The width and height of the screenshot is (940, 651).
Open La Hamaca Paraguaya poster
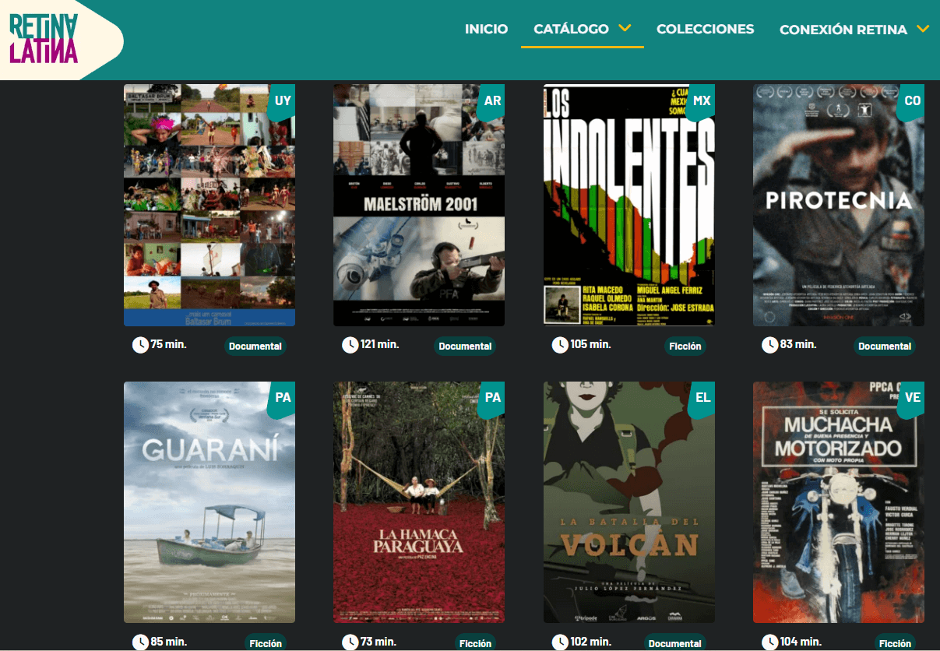[x=418, y=502]
